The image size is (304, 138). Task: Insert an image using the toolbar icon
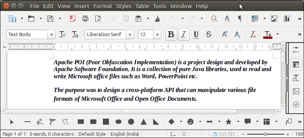point(274,19)
